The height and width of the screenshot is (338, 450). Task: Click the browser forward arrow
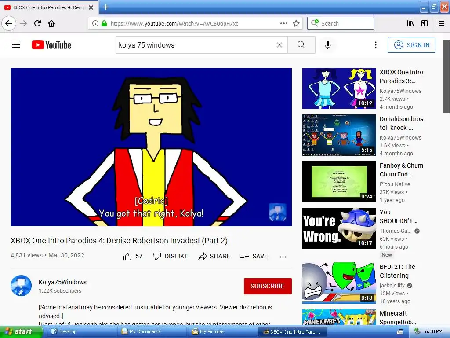click(x=23, y=23)
